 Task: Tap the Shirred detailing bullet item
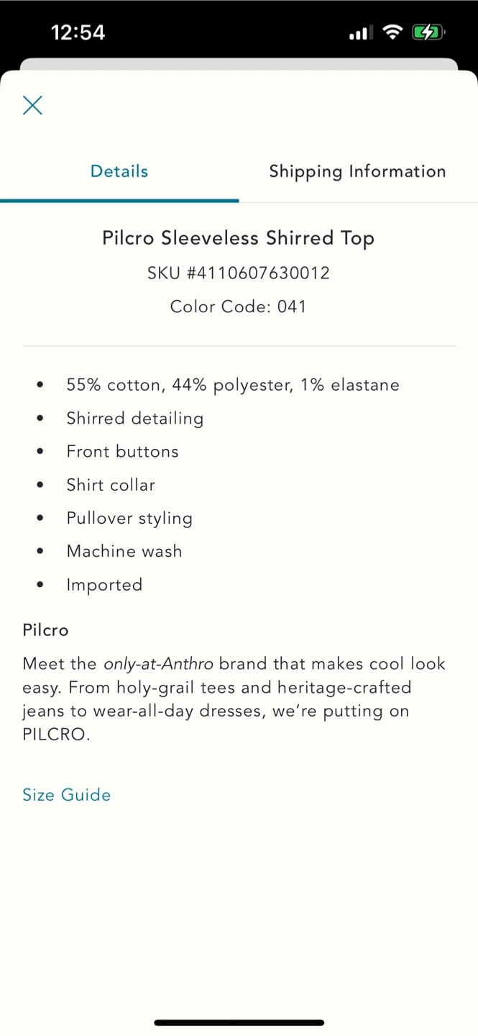click(134, 418)
